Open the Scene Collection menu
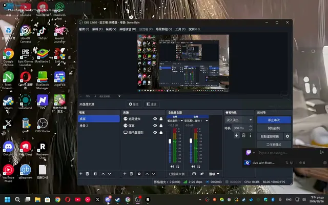328x205 pixels. [164, 29]
